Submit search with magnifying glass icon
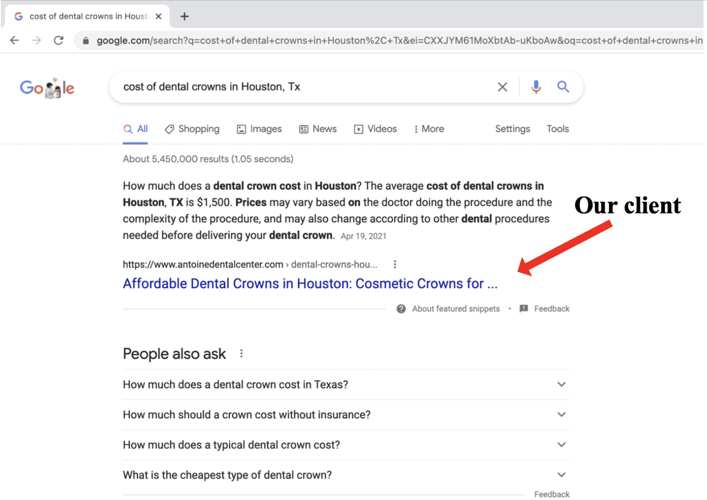The width and height of the screenshot is (707, 500). pos(563,87)
